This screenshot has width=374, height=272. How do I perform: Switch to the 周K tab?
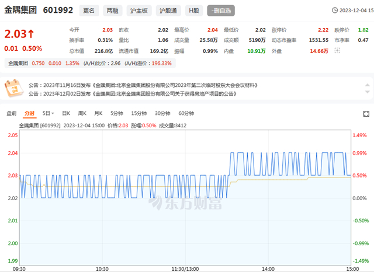click(82, 113)
